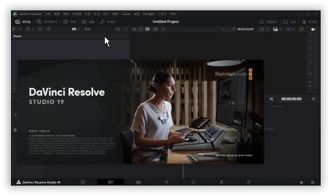This screenshot has width=331, height=196.
Task: Open the 文件 (File) menu
Action: (48, 14)
